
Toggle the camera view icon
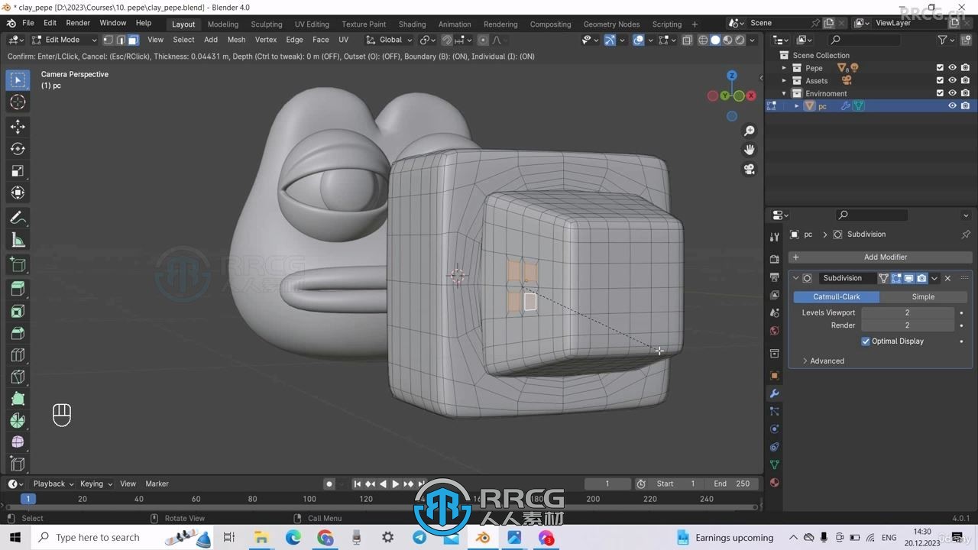(750, 169)
